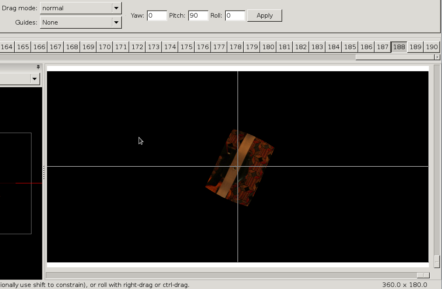
Task: Open the Drag mode dropdown
Action: 116,8
